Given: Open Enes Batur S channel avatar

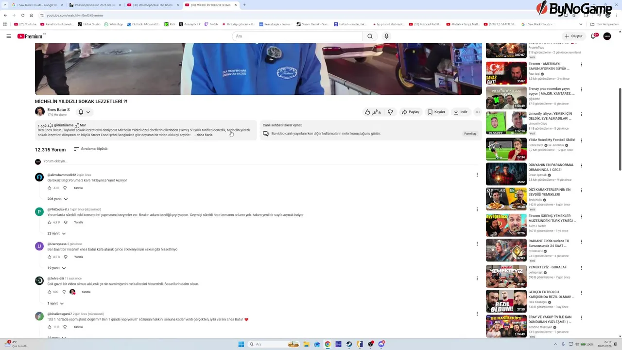Looking at the screenshot, I should (40, 112).
